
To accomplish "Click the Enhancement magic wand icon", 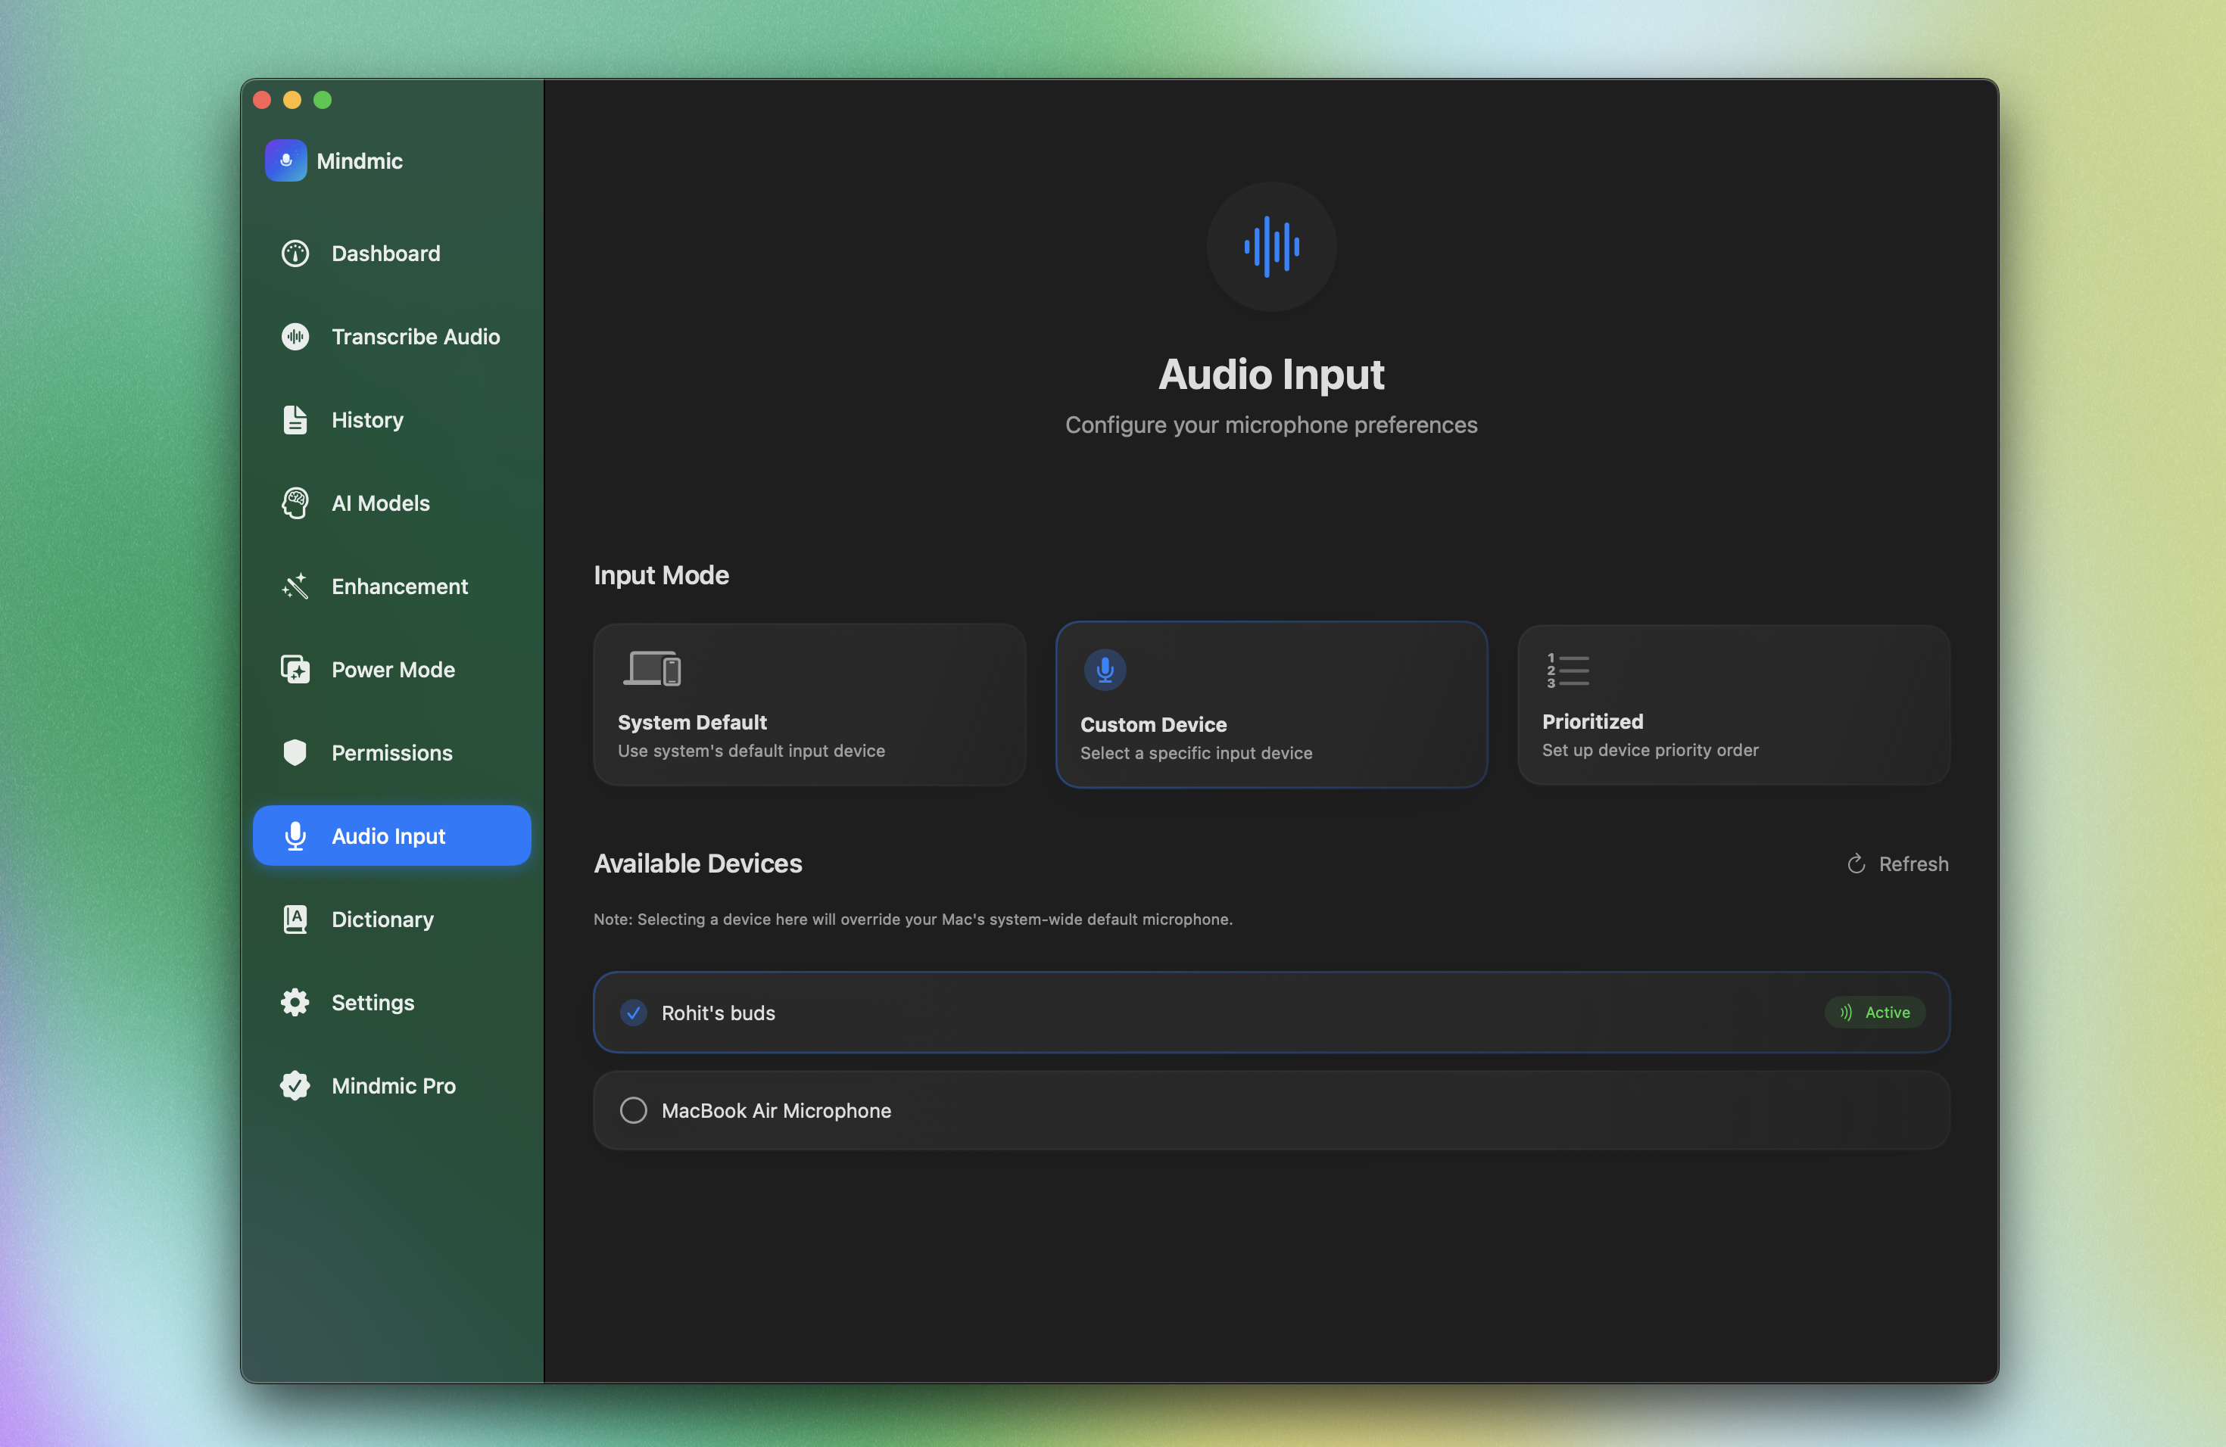I will (x=295, y=586).
